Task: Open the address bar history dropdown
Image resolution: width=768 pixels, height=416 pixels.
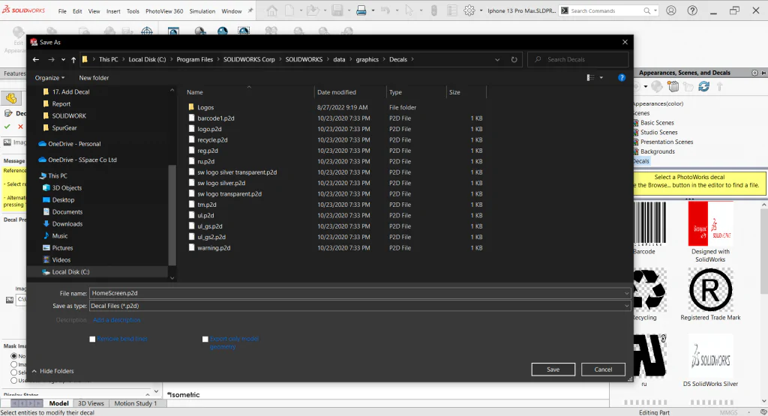Action: 497,60
